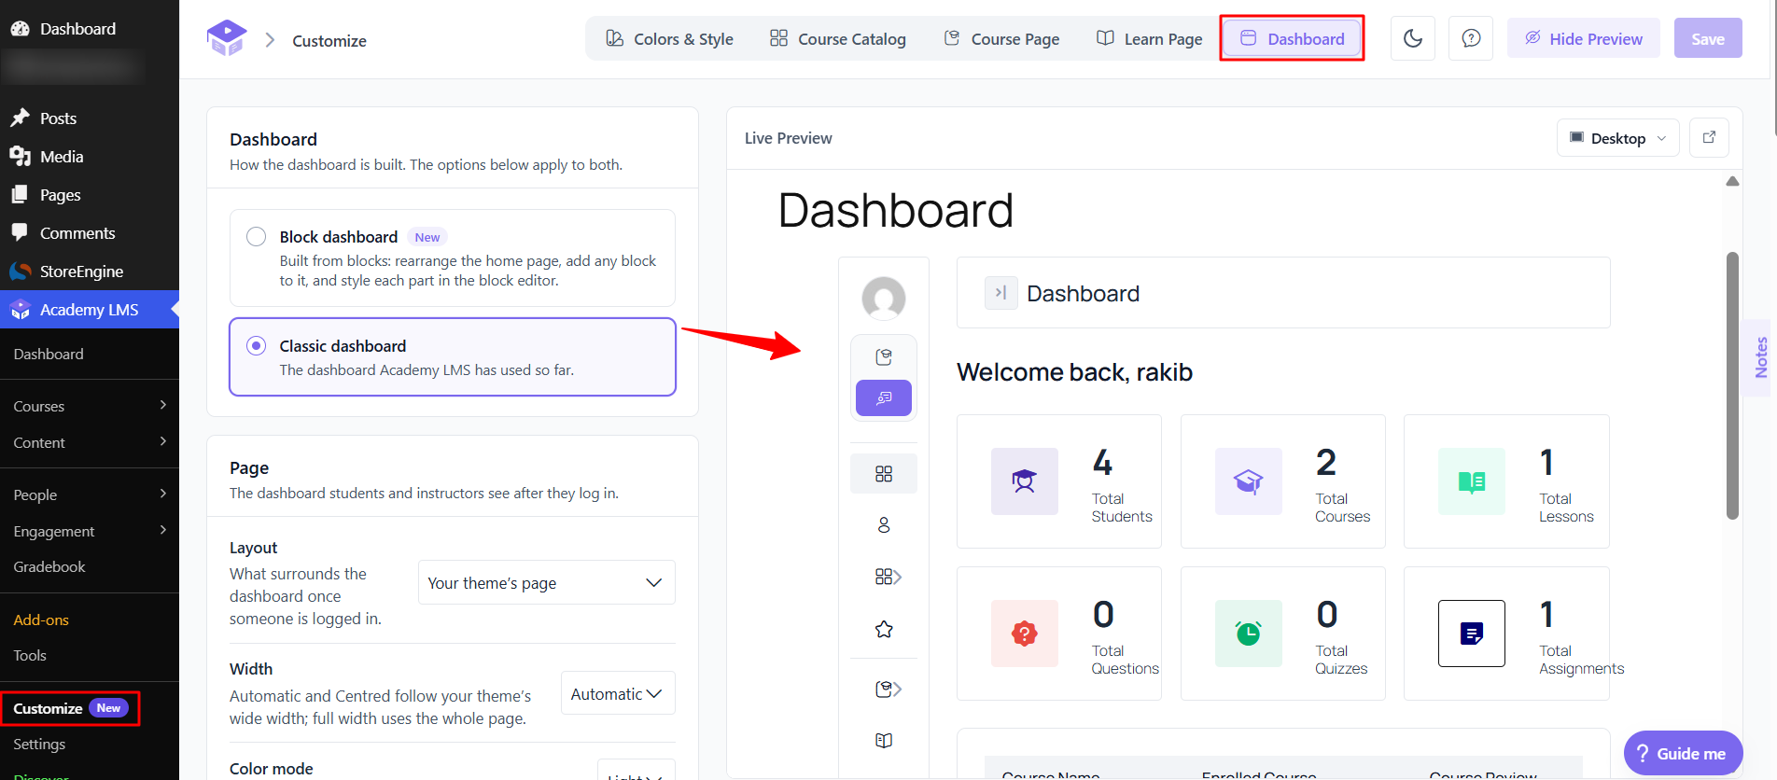Open Gradebook in the Academy LMS menu
1777x780 pixels.
click(49, 566)
